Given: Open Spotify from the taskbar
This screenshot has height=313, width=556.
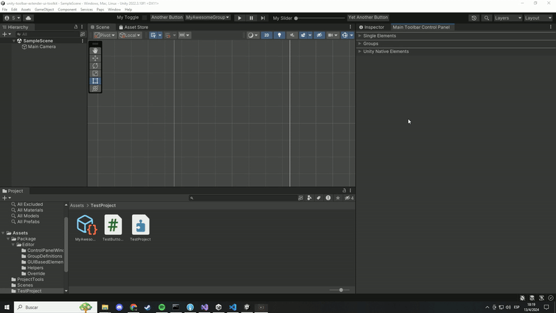Looking at the screenshot, I should click(x=162, y=307).
